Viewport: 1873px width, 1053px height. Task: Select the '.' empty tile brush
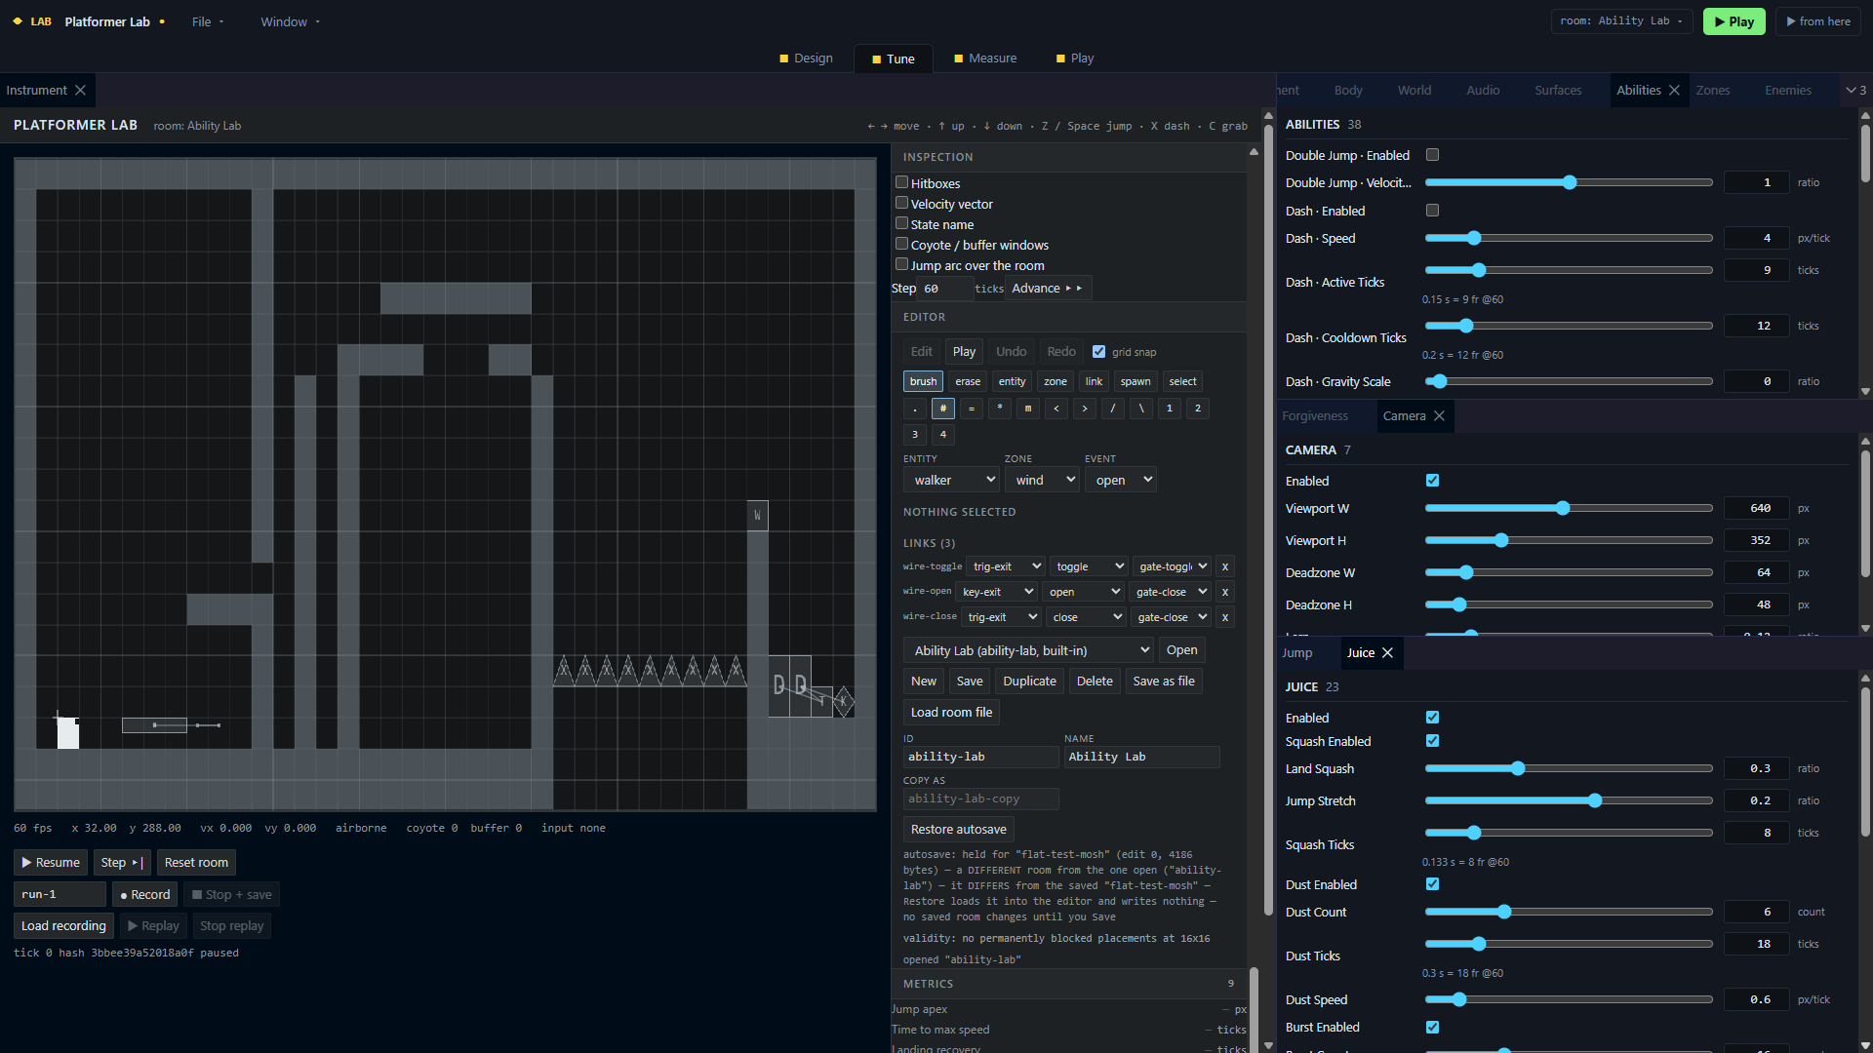pos(914,409)
